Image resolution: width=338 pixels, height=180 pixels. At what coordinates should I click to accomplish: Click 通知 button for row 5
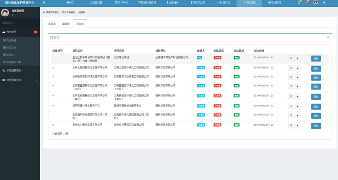pos(316,97)
